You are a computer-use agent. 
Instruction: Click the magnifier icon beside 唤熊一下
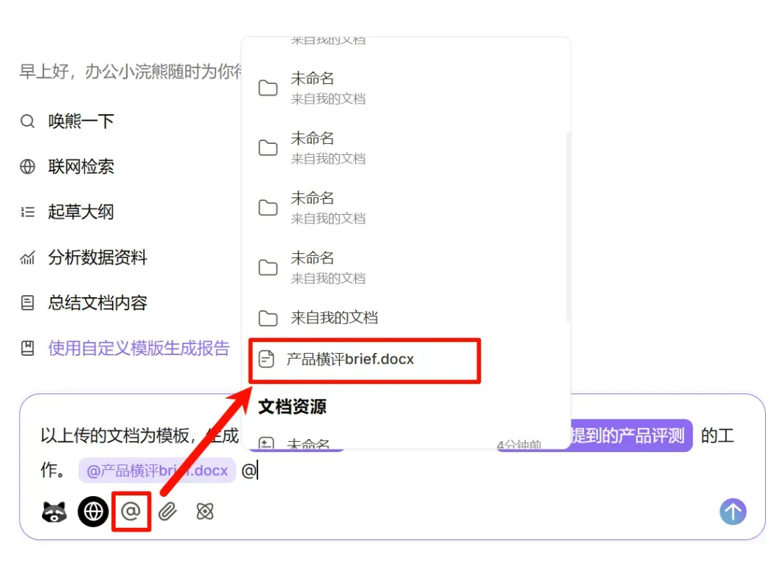[27, 121]
